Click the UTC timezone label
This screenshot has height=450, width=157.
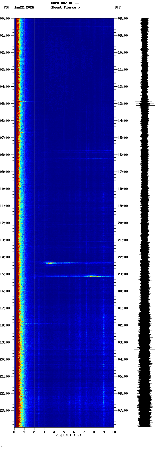(x=118, y=7)
